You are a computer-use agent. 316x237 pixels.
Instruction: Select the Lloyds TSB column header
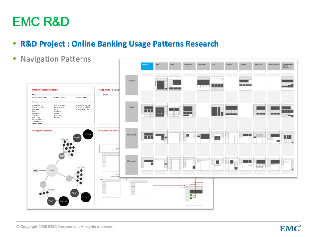click(x=189, y=66)
